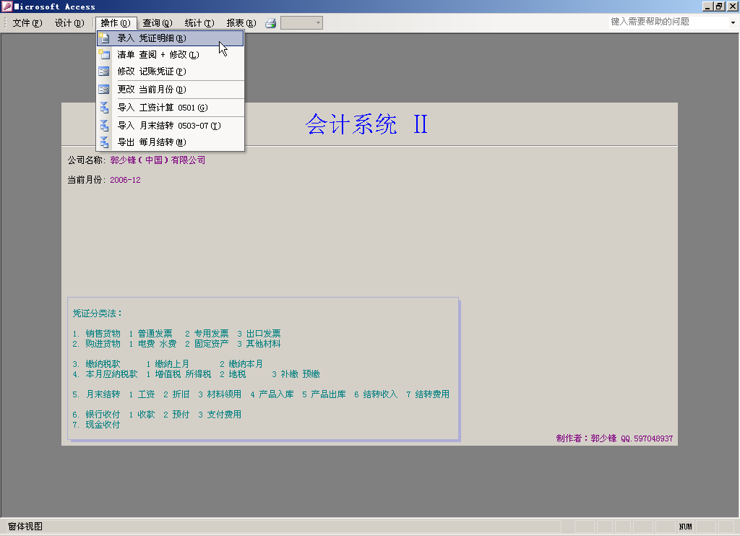Click the help question input field
Viewport: 740px width, 536px height.
[x=666, y=22]
